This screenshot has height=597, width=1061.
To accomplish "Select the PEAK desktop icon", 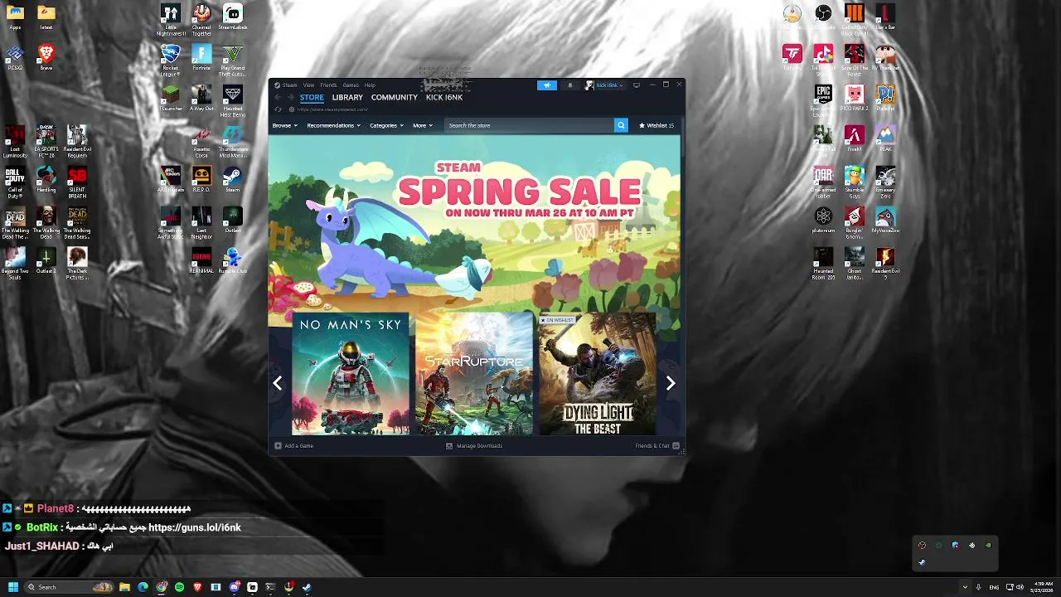I will tap(885, 138).
